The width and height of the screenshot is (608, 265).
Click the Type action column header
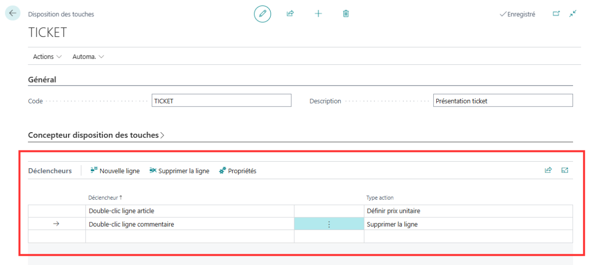[x=380, y=198]
